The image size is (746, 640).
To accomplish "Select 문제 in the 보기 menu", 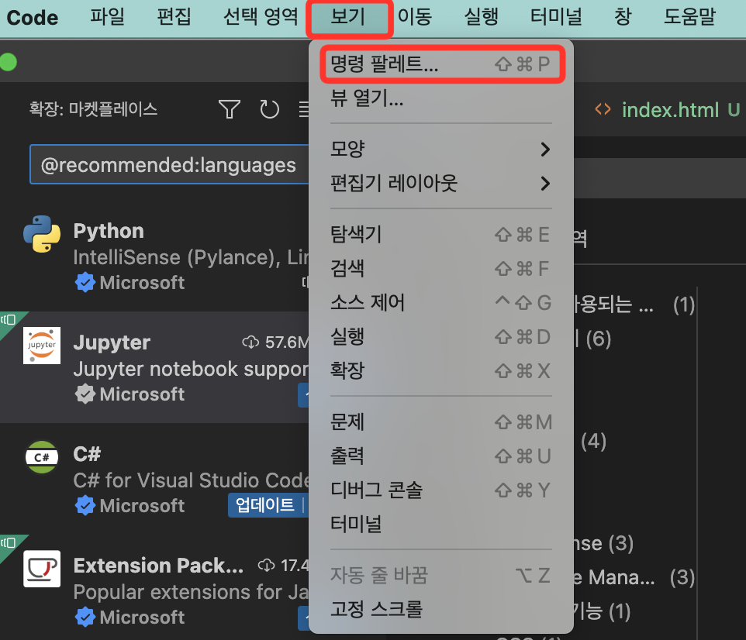I will 440,422.
